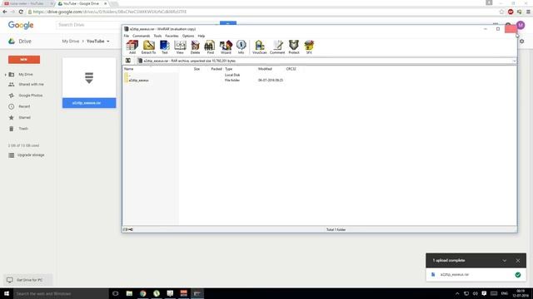The width and height of the screenshot is (533, 299).
Task: Click the Protect toolbar icon
Action: click(294, 47)
